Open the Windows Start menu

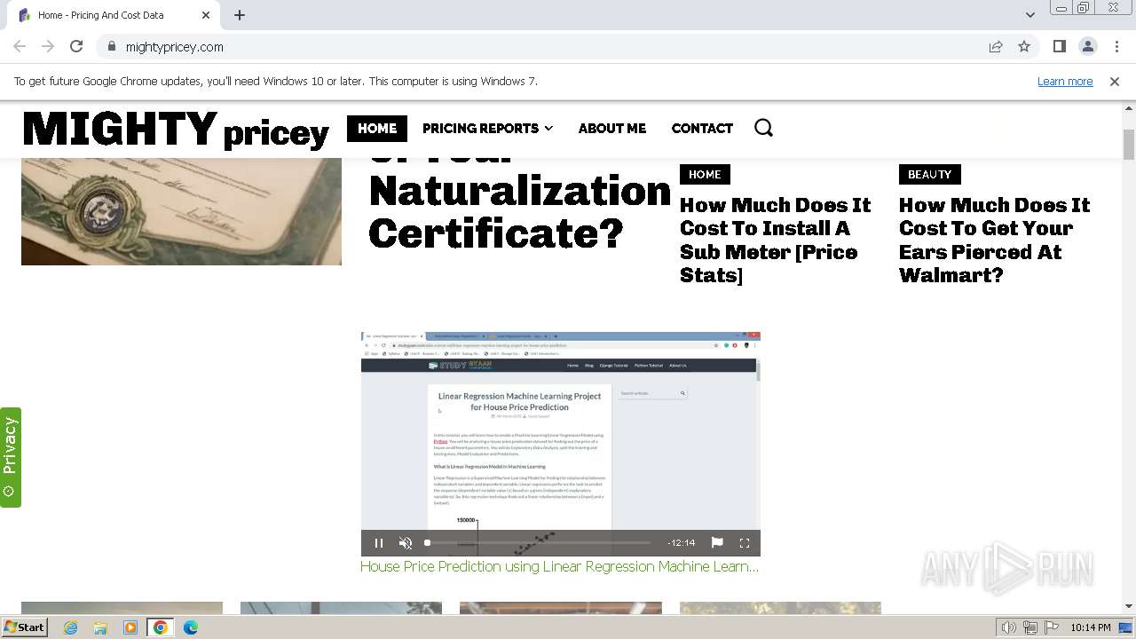pos(24,627)
